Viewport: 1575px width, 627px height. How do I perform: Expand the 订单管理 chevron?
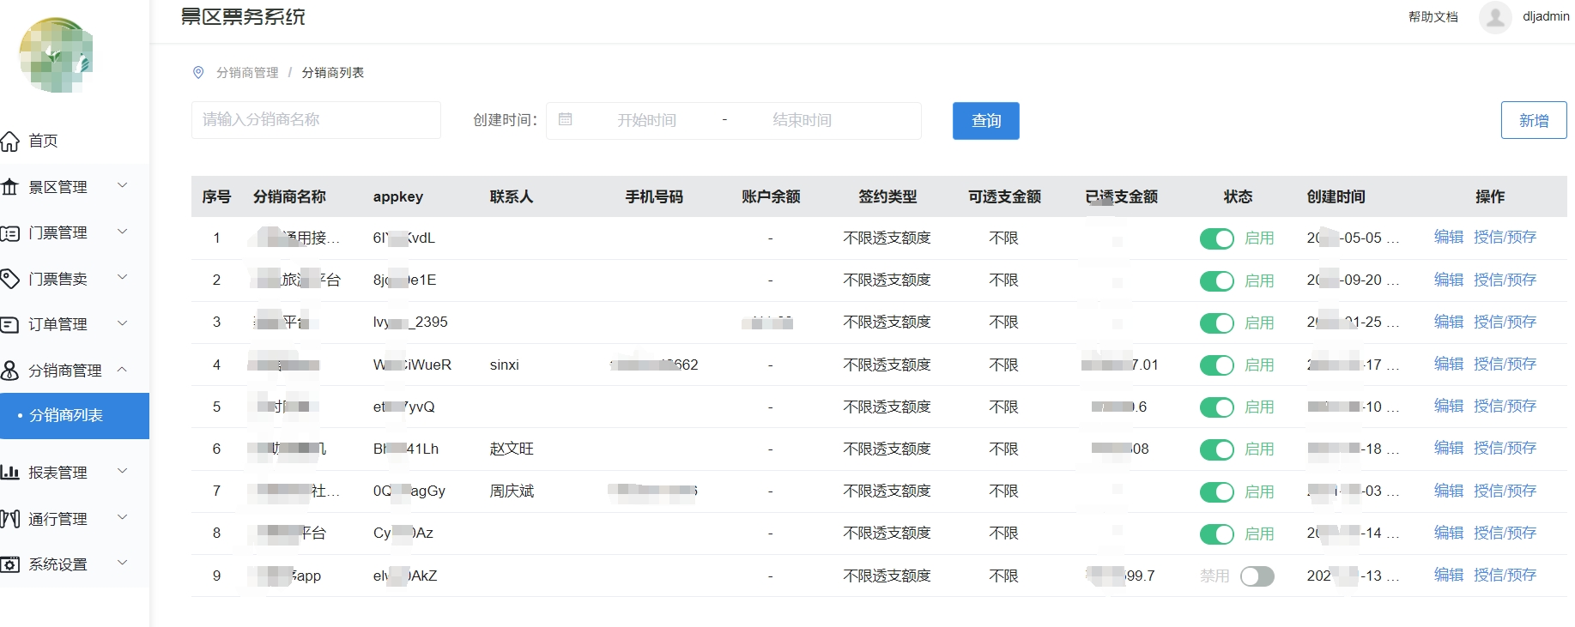point(122,323)
